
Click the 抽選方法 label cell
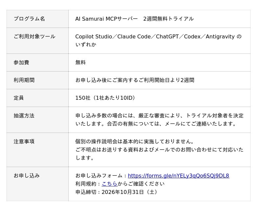coord(37,120)
